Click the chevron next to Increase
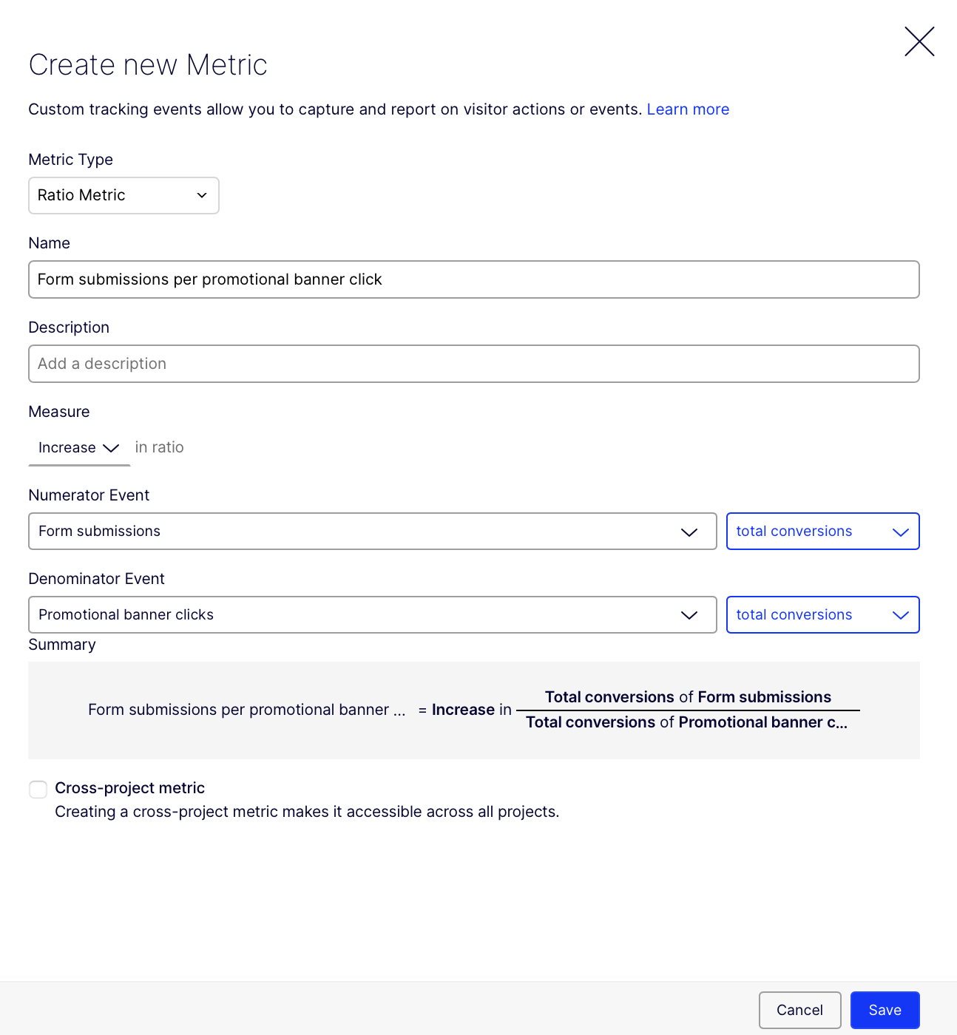957x1035 pixels. coord(111,448)
